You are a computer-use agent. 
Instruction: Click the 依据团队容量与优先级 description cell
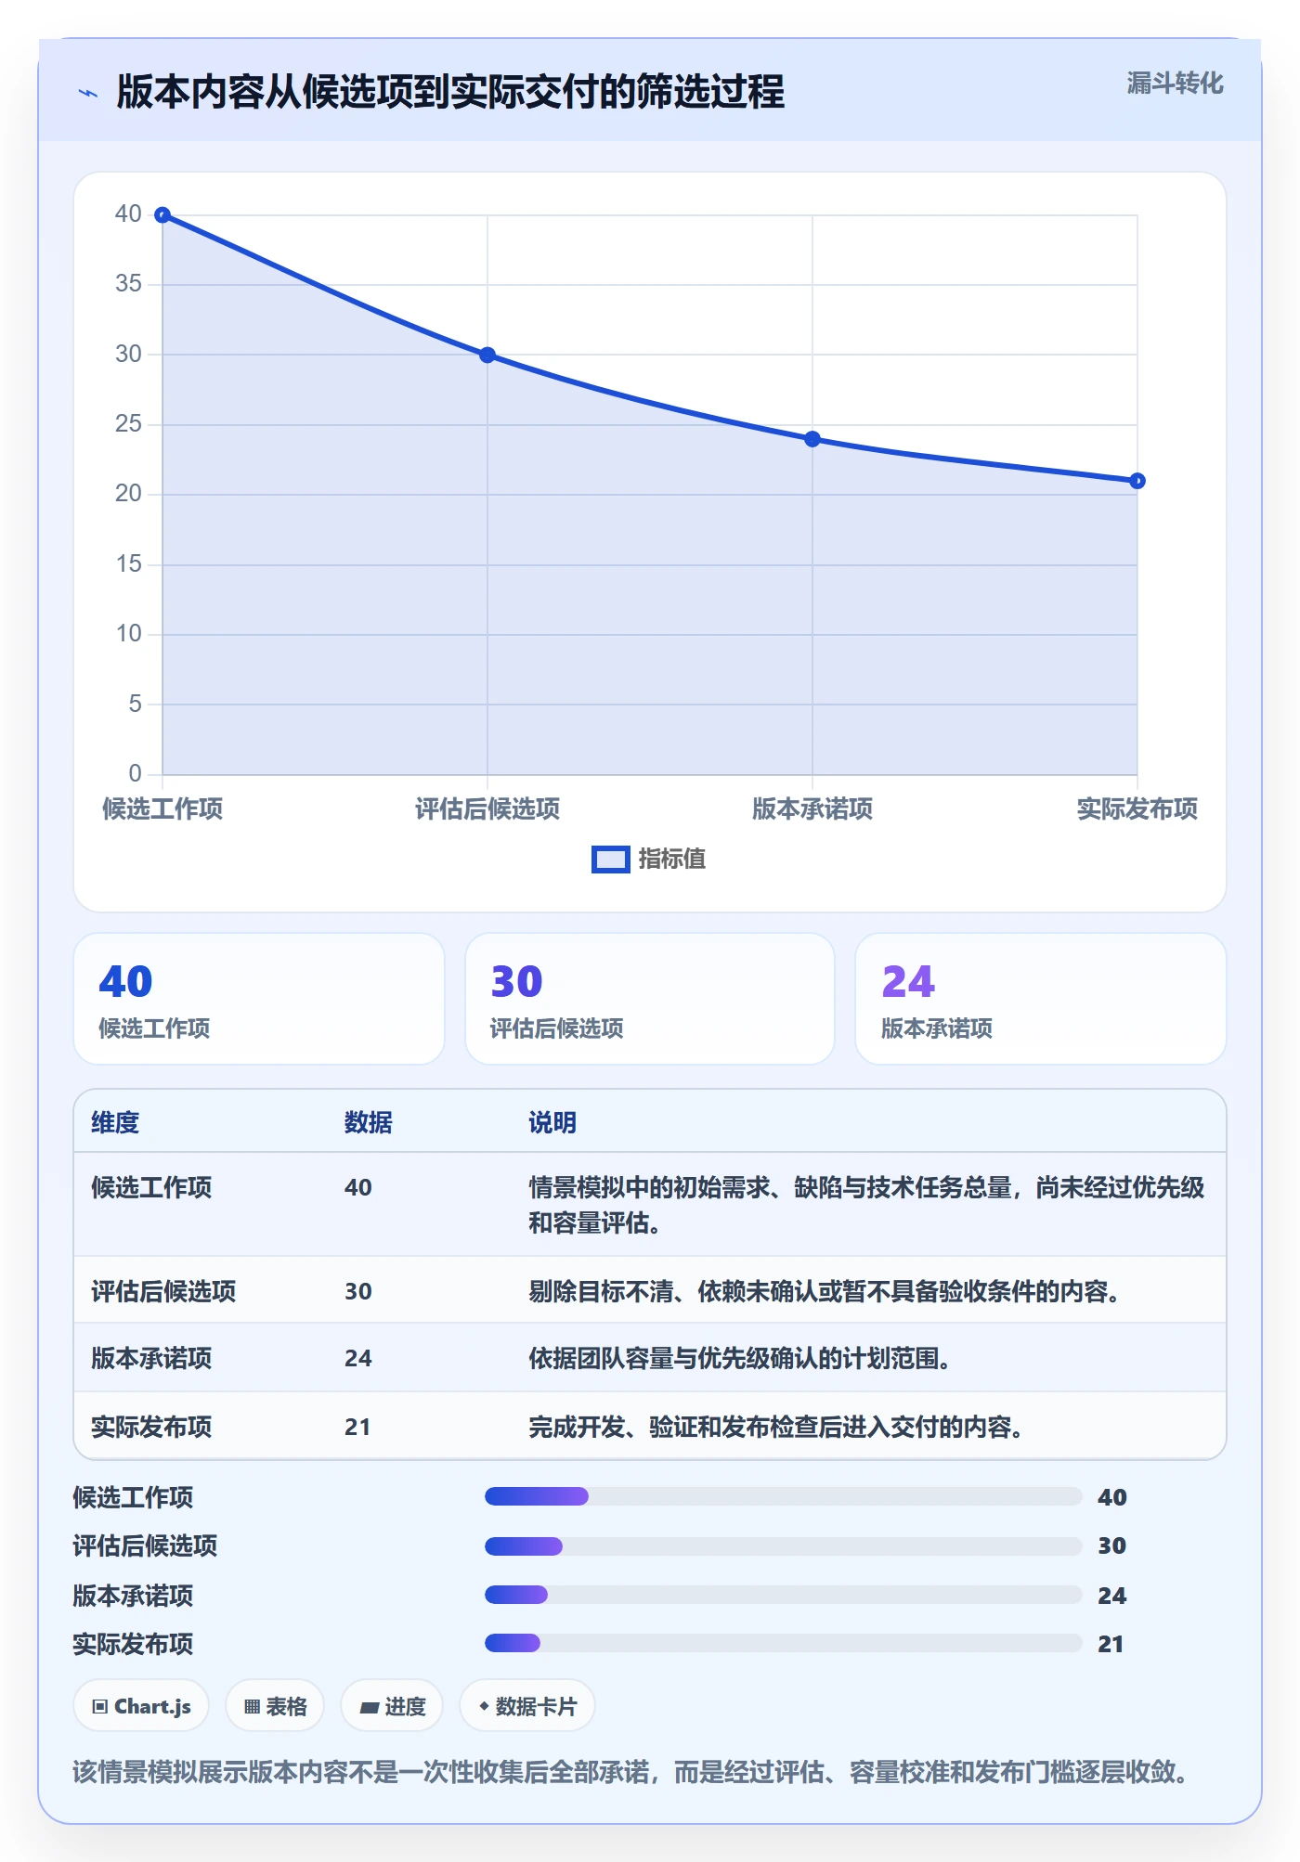pyautogui.click(x=739, y=1358)
